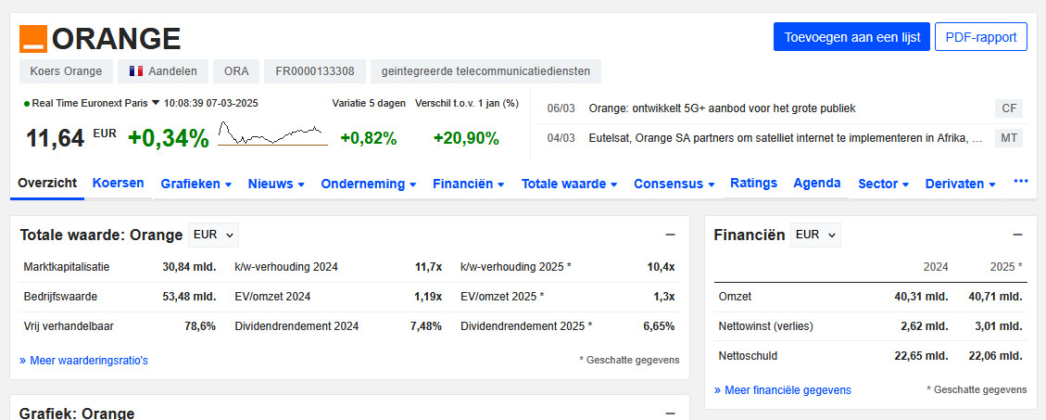Click the orange Orange company logo

coord(33,39)
